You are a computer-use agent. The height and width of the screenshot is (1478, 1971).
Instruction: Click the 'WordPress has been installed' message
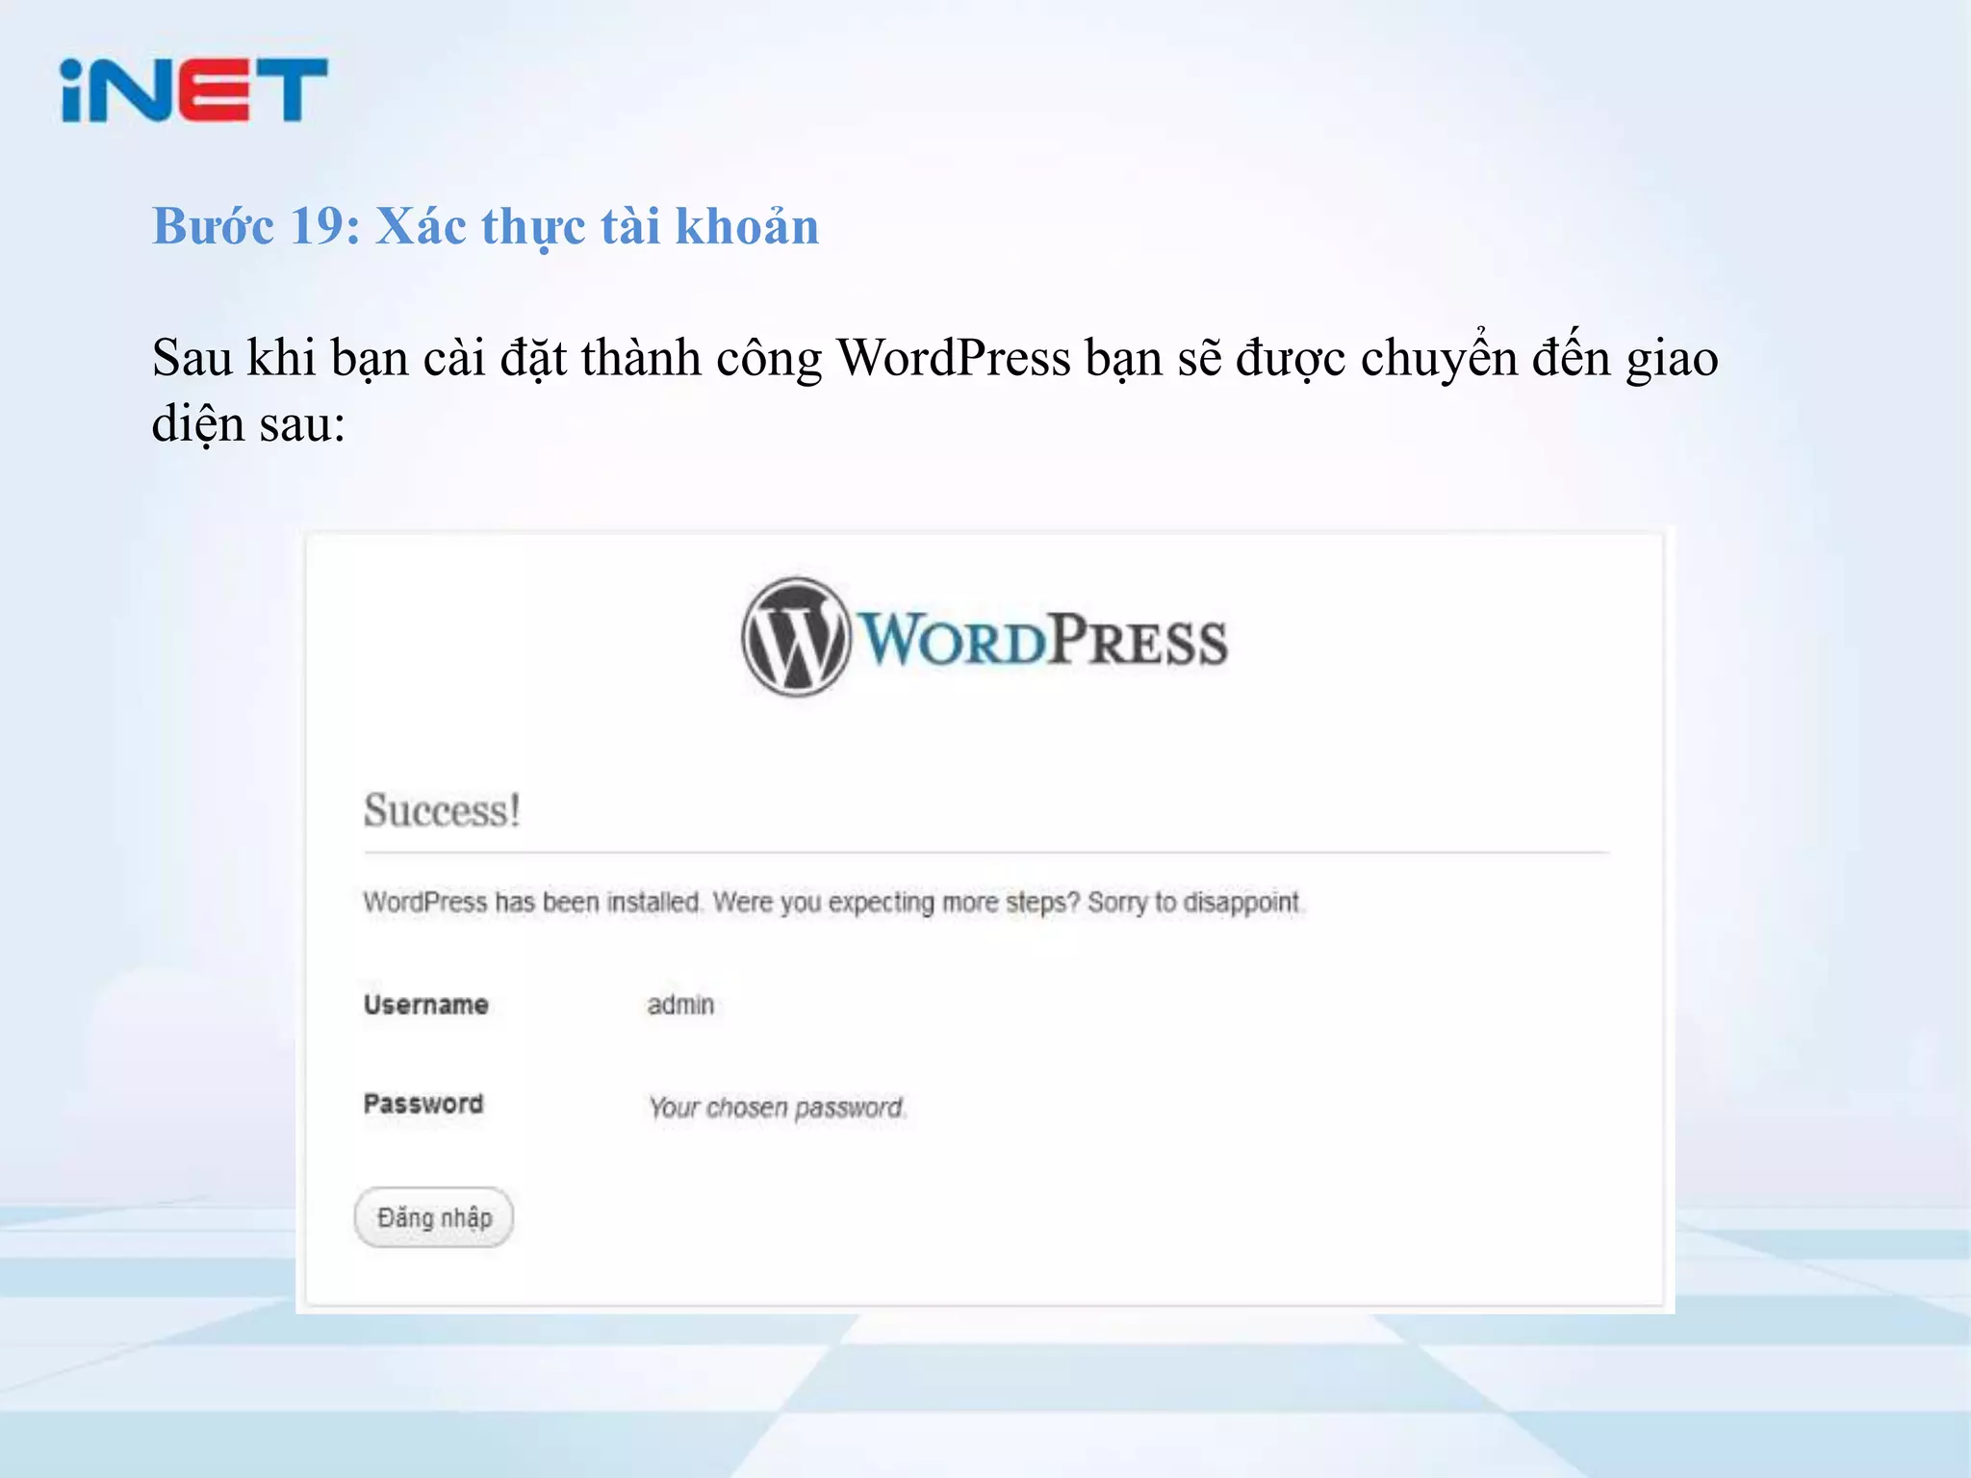point(832,903)
